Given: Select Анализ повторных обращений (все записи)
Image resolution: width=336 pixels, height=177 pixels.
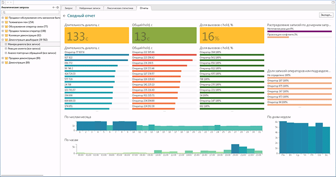Looking at the screenshot, I should [x=32, y=53].
